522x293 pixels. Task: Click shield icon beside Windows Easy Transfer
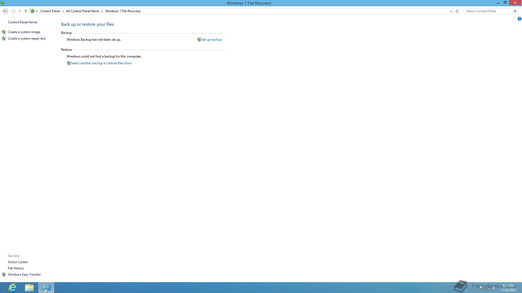coord(4,275)
